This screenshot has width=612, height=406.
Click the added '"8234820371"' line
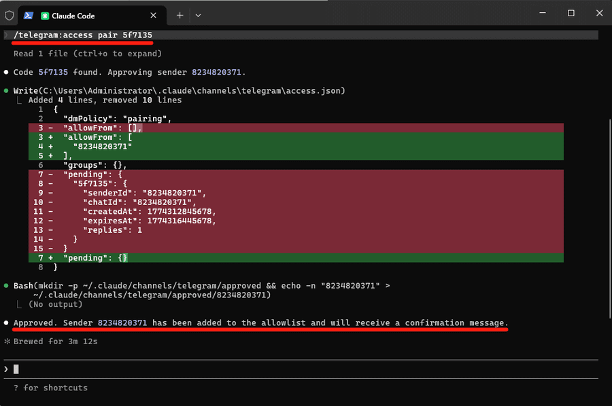click(296, 147)
